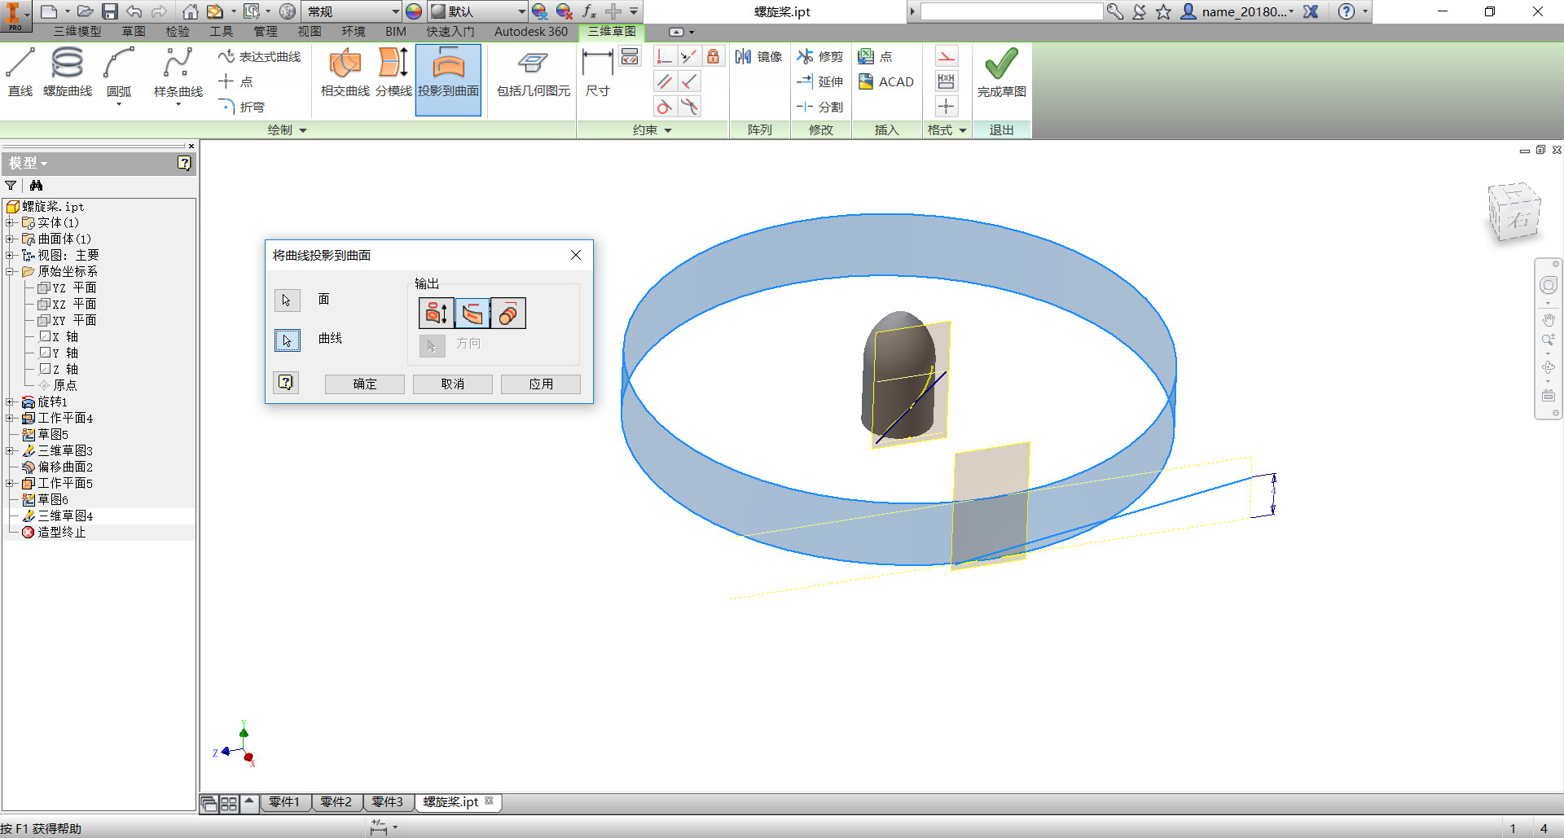The width and height of the screenshot is (1564, 838).
Task: Click the 取消 button
Action: point(453,384)
